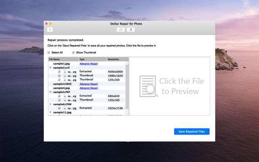Open help with the question mark button

pos(131,30)
